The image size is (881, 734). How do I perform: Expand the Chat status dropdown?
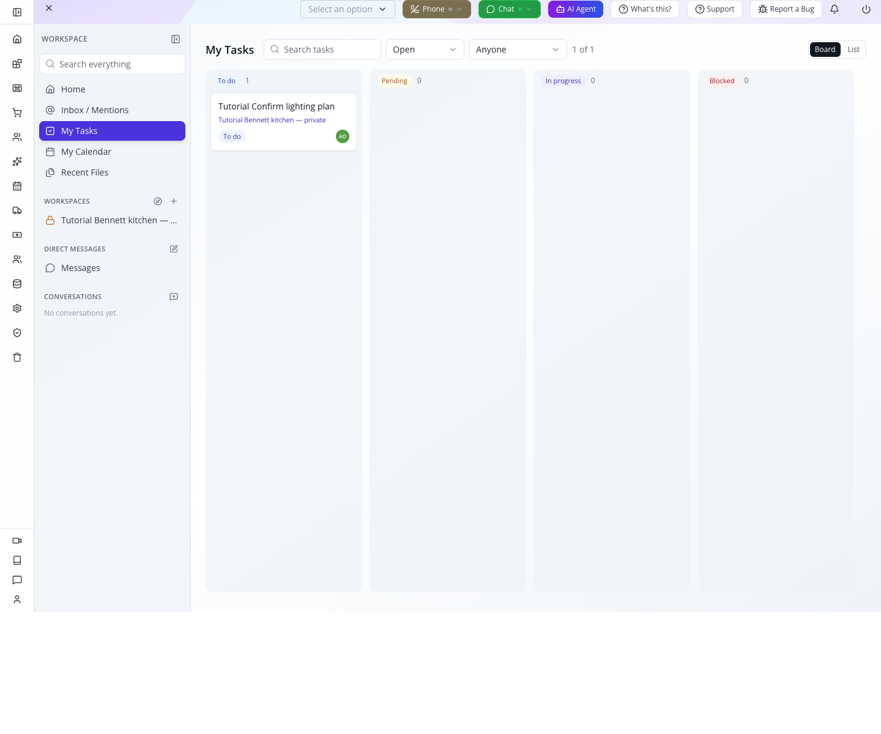coord(510,9)
